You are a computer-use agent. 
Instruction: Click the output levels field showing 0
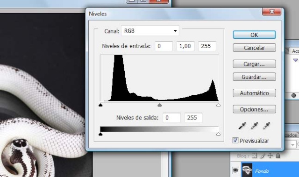click(x=171, y=118)
